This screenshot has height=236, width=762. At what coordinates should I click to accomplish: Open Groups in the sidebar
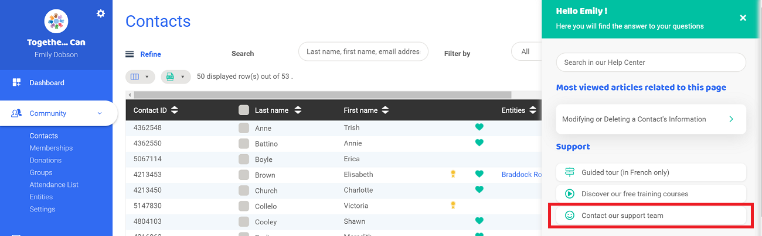(x=41, y=172)
